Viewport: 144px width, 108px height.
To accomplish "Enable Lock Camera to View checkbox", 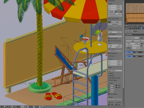I will (x=109, y=41).
